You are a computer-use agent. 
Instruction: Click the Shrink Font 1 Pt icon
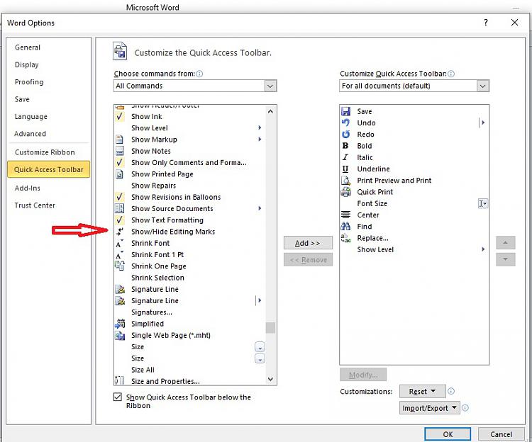tap(119, 255)
